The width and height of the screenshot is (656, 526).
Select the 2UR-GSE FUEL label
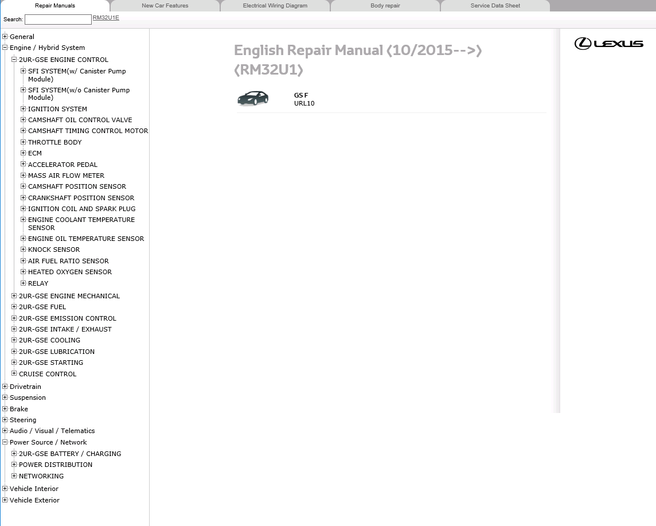[x=42, y=307]
